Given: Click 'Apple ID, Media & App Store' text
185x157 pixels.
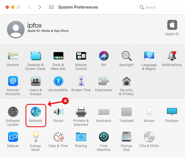Looking at the screenshot, I should tap(48, 31).
